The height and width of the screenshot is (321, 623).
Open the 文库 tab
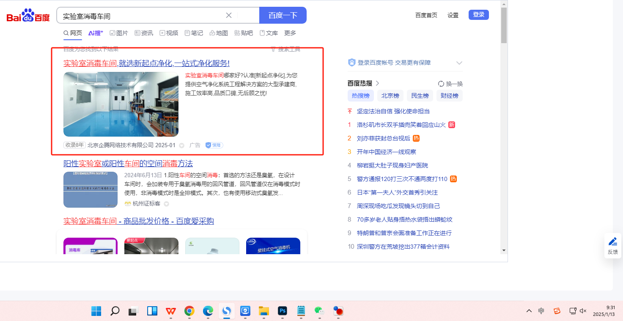pyautogui.click(x=269, y=33)
